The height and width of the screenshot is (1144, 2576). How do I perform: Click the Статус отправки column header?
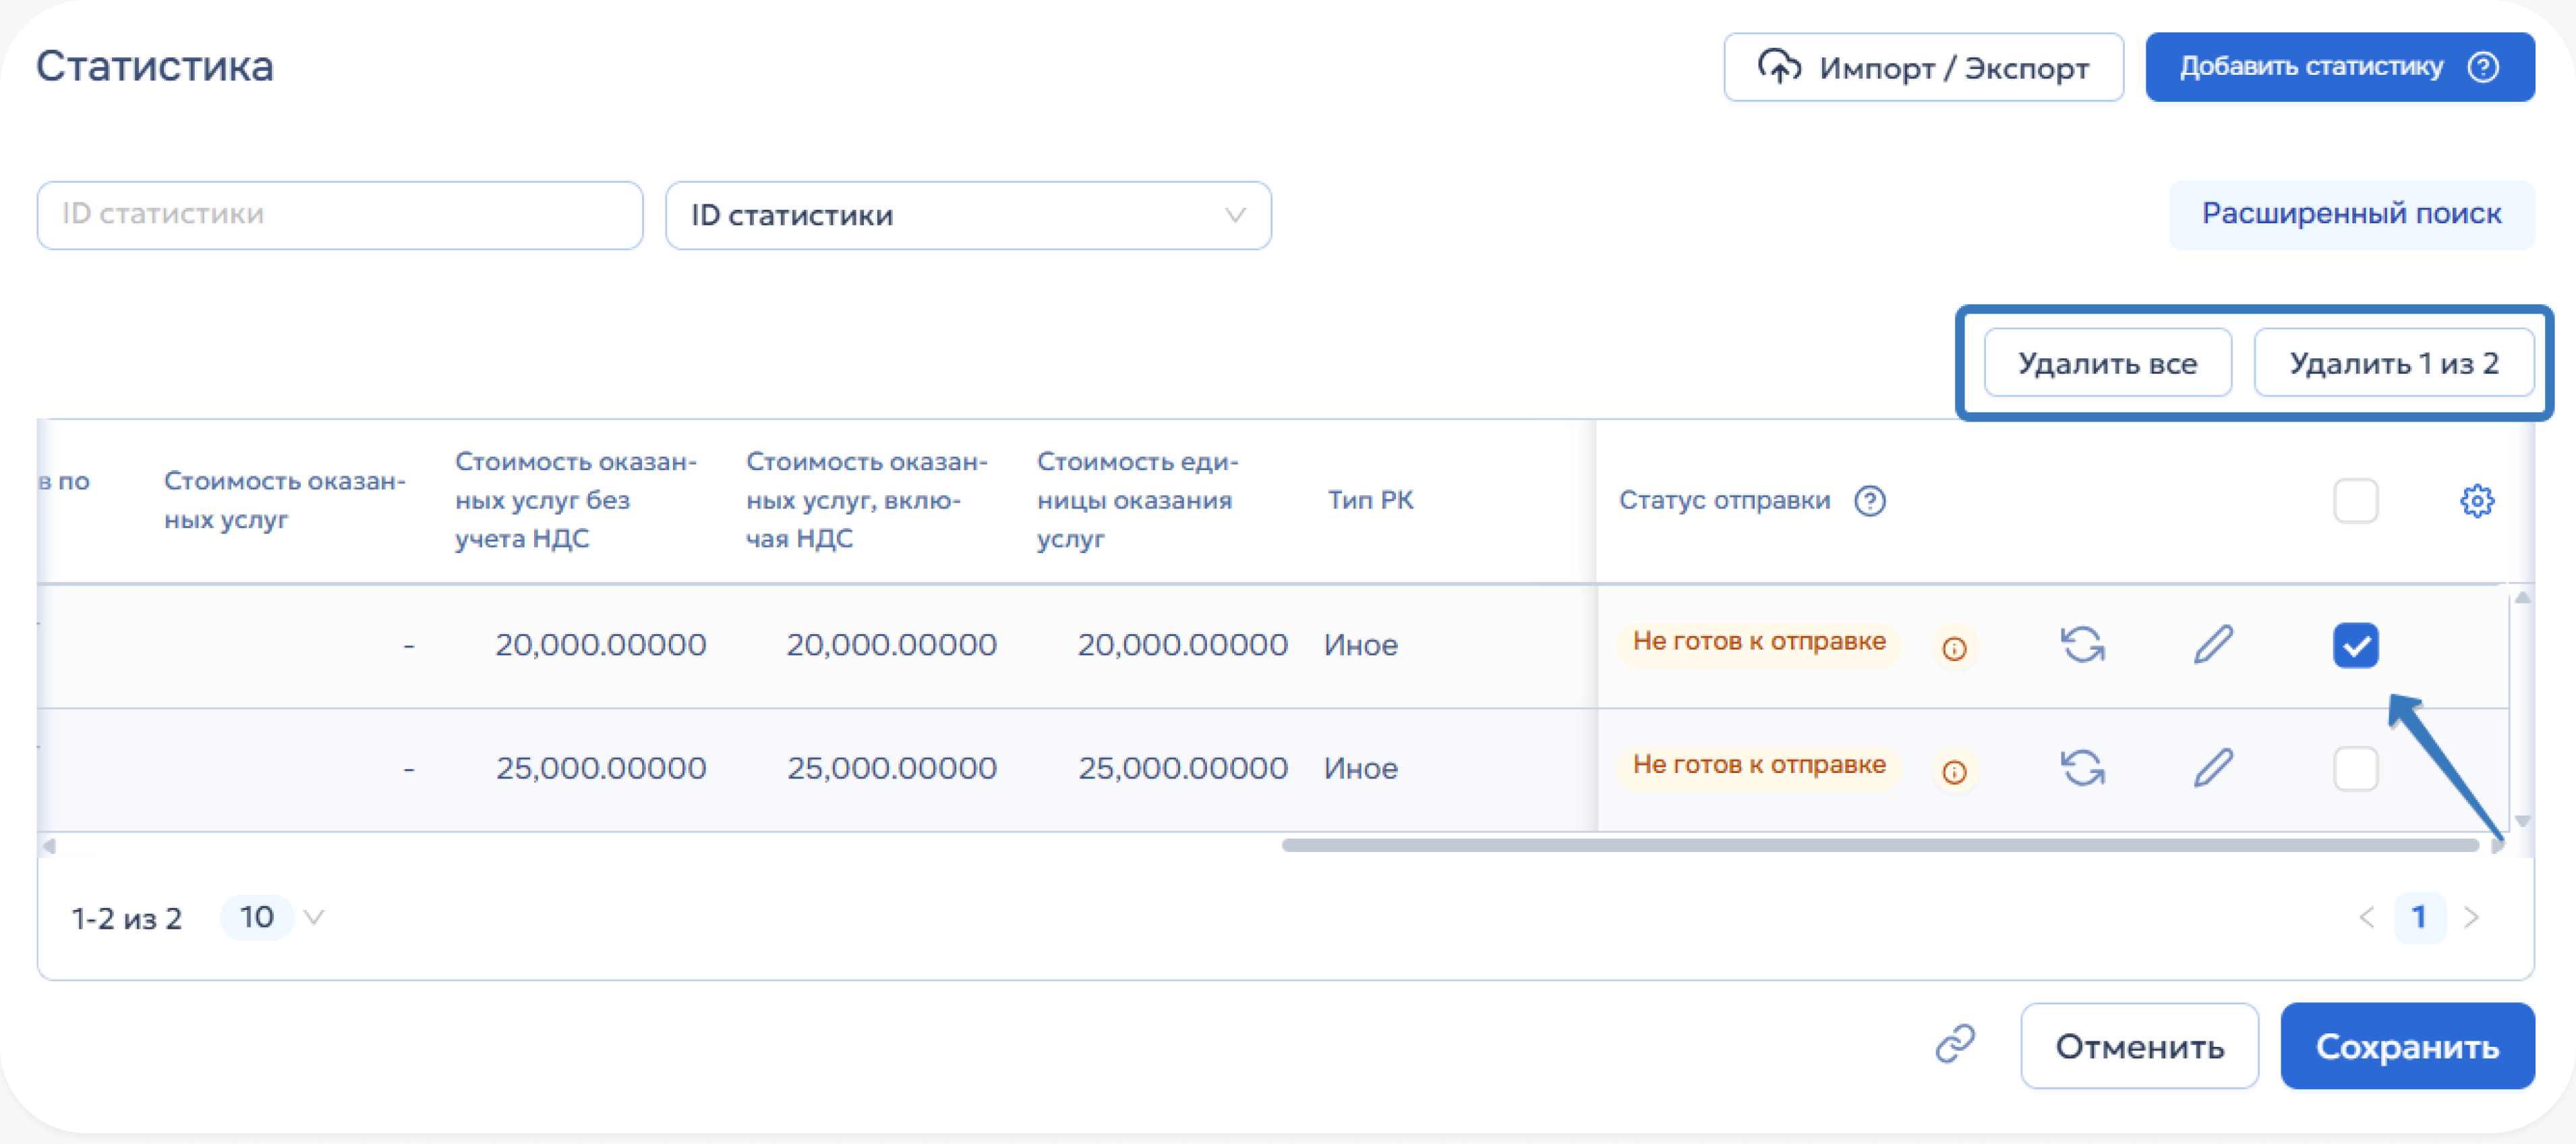[1724, 500]
